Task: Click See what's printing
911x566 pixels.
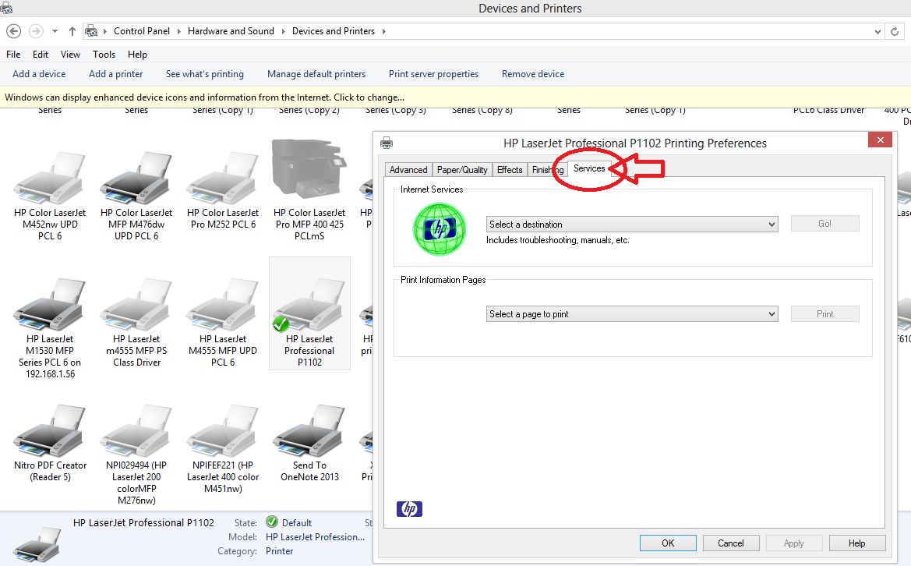Action: click(204, 74)
